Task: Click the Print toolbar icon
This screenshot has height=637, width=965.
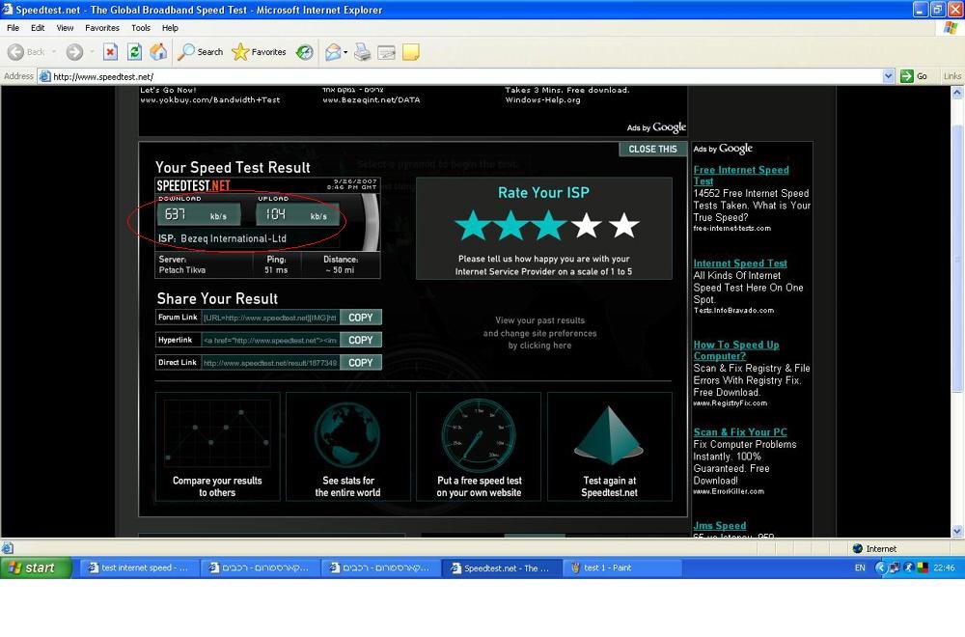Action: pos(363,52)
